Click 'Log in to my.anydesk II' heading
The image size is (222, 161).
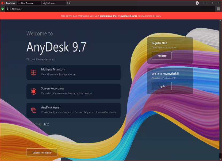[x=165, y=74]
